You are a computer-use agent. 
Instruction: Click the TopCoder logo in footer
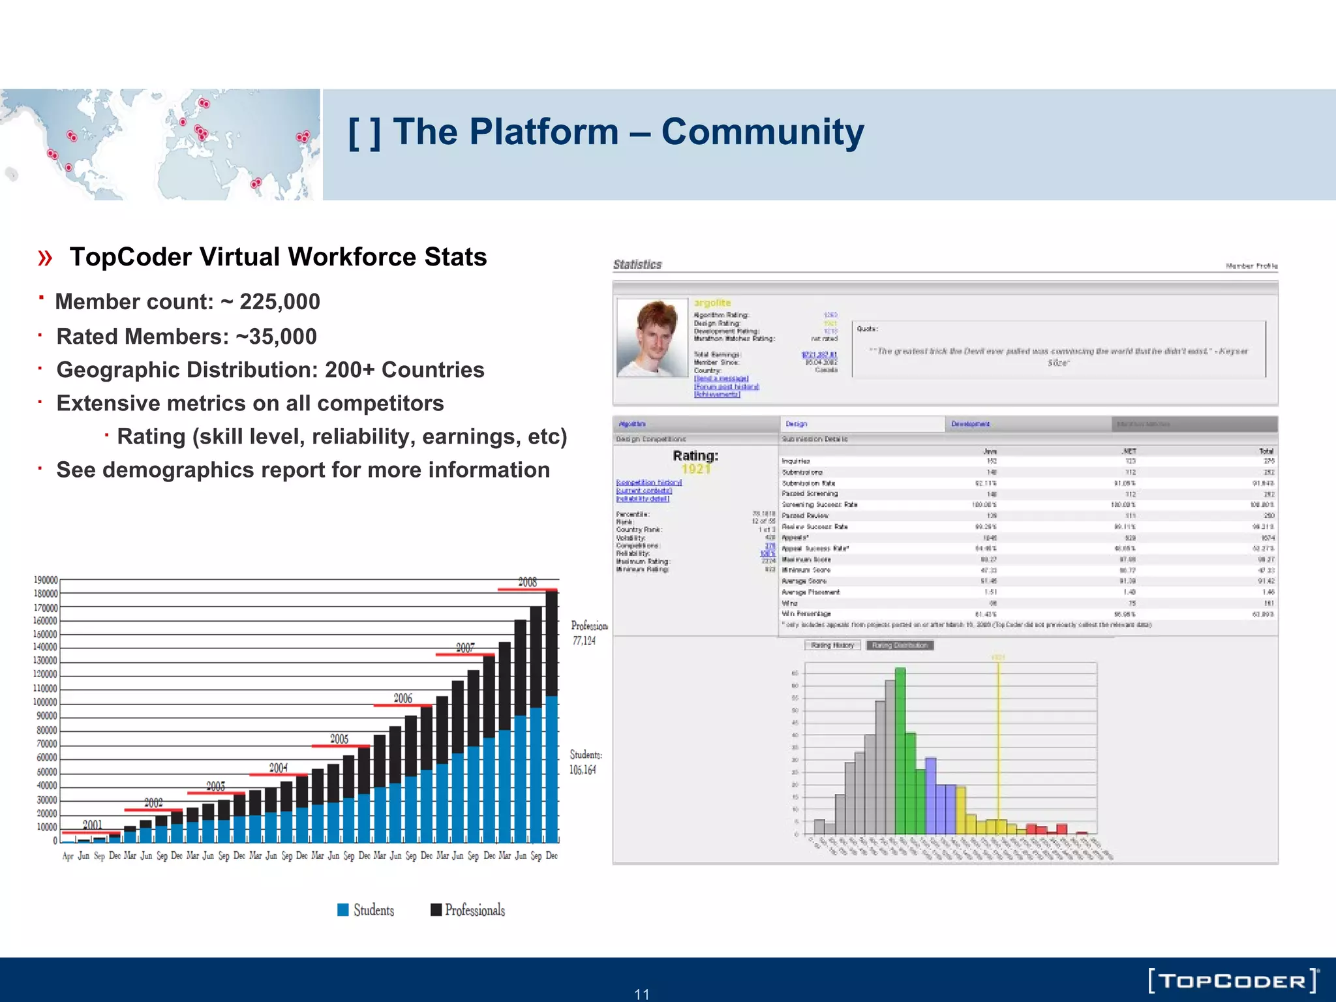(1233, 980)
